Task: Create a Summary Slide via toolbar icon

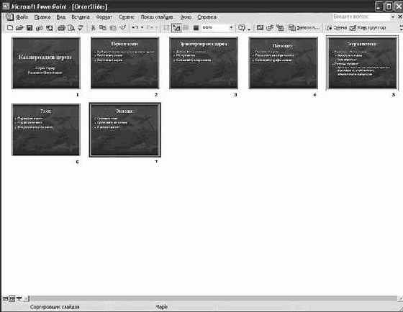Action: tap(280, 27)
